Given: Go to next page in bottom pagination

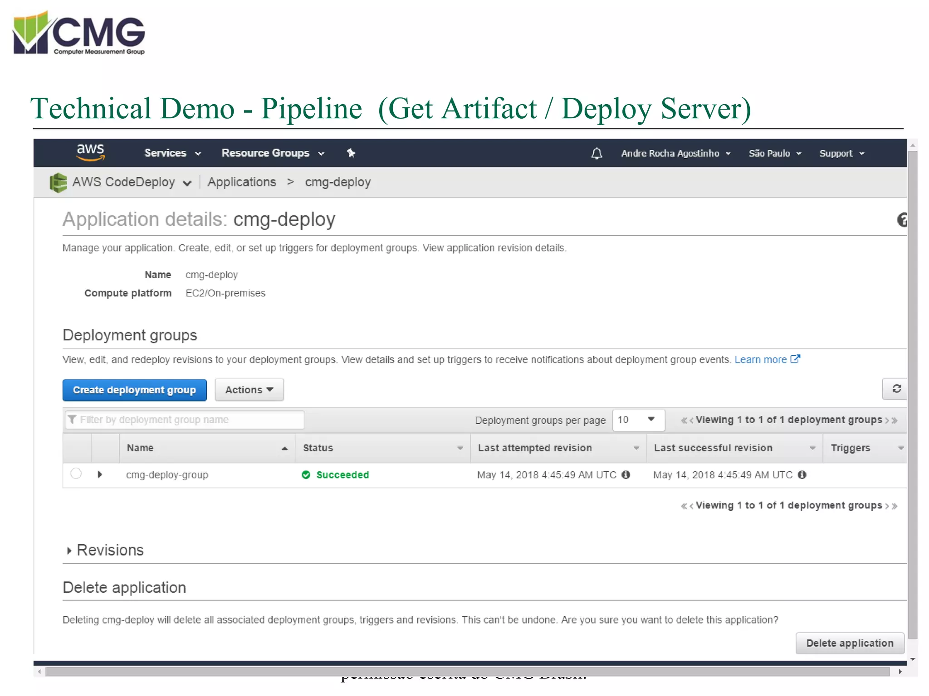Looking at the screenshot, I should click(887, 506).
